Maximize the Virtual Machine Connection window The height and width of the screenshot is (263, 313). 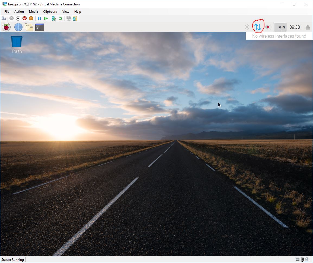(x=294, y=4)
